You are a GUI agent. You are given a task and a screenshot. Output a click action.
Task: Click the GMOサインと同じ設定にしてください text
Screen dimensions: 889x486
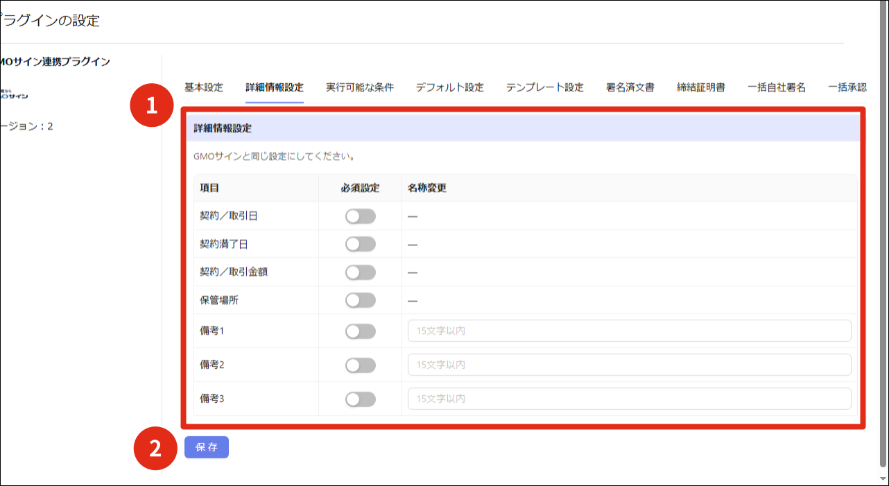(275, 157)
